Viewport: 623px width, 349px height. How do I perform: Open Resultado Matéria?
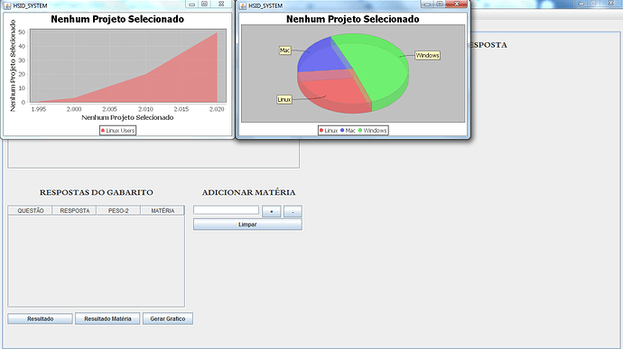click(x=107, y=319)
